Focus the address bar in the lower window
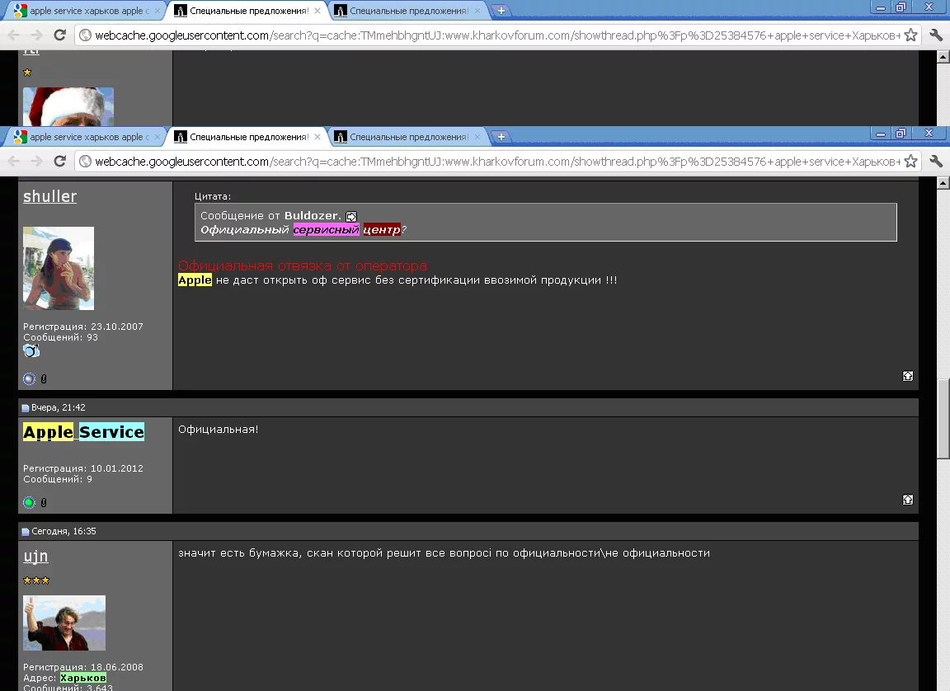Screen dimensions: 950x691 (496, 161)
